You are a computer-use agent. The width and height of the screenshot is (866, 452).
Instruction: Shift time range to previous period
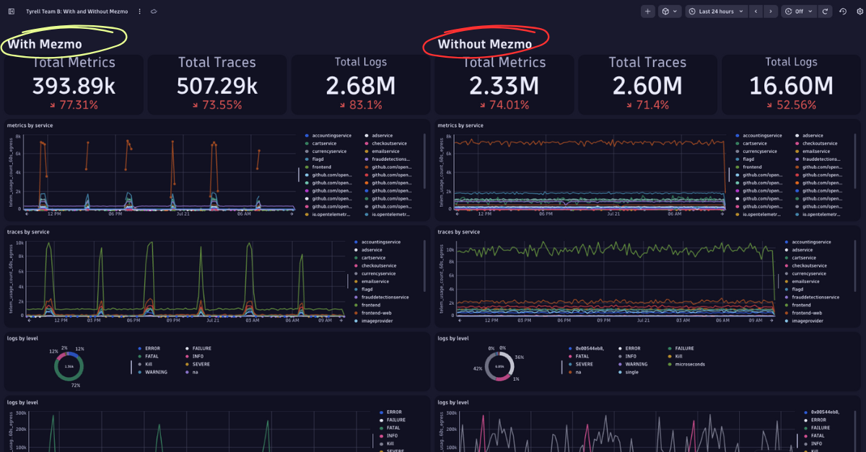pyautogui.click(x=756, y=12)
